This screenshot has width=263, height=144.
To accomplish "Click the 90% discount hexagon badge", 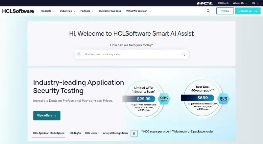I will [164, 99].
